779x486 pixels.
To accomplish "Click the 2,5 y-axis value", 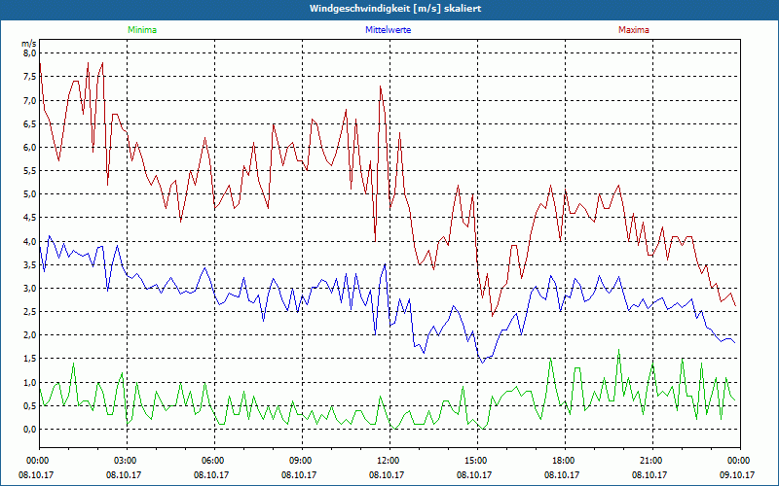I will (x=30, y=311).
